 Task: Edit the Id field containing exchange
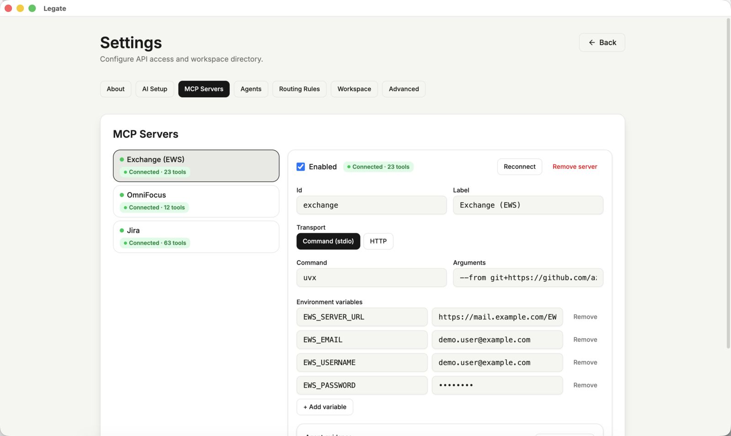(371, 205)
